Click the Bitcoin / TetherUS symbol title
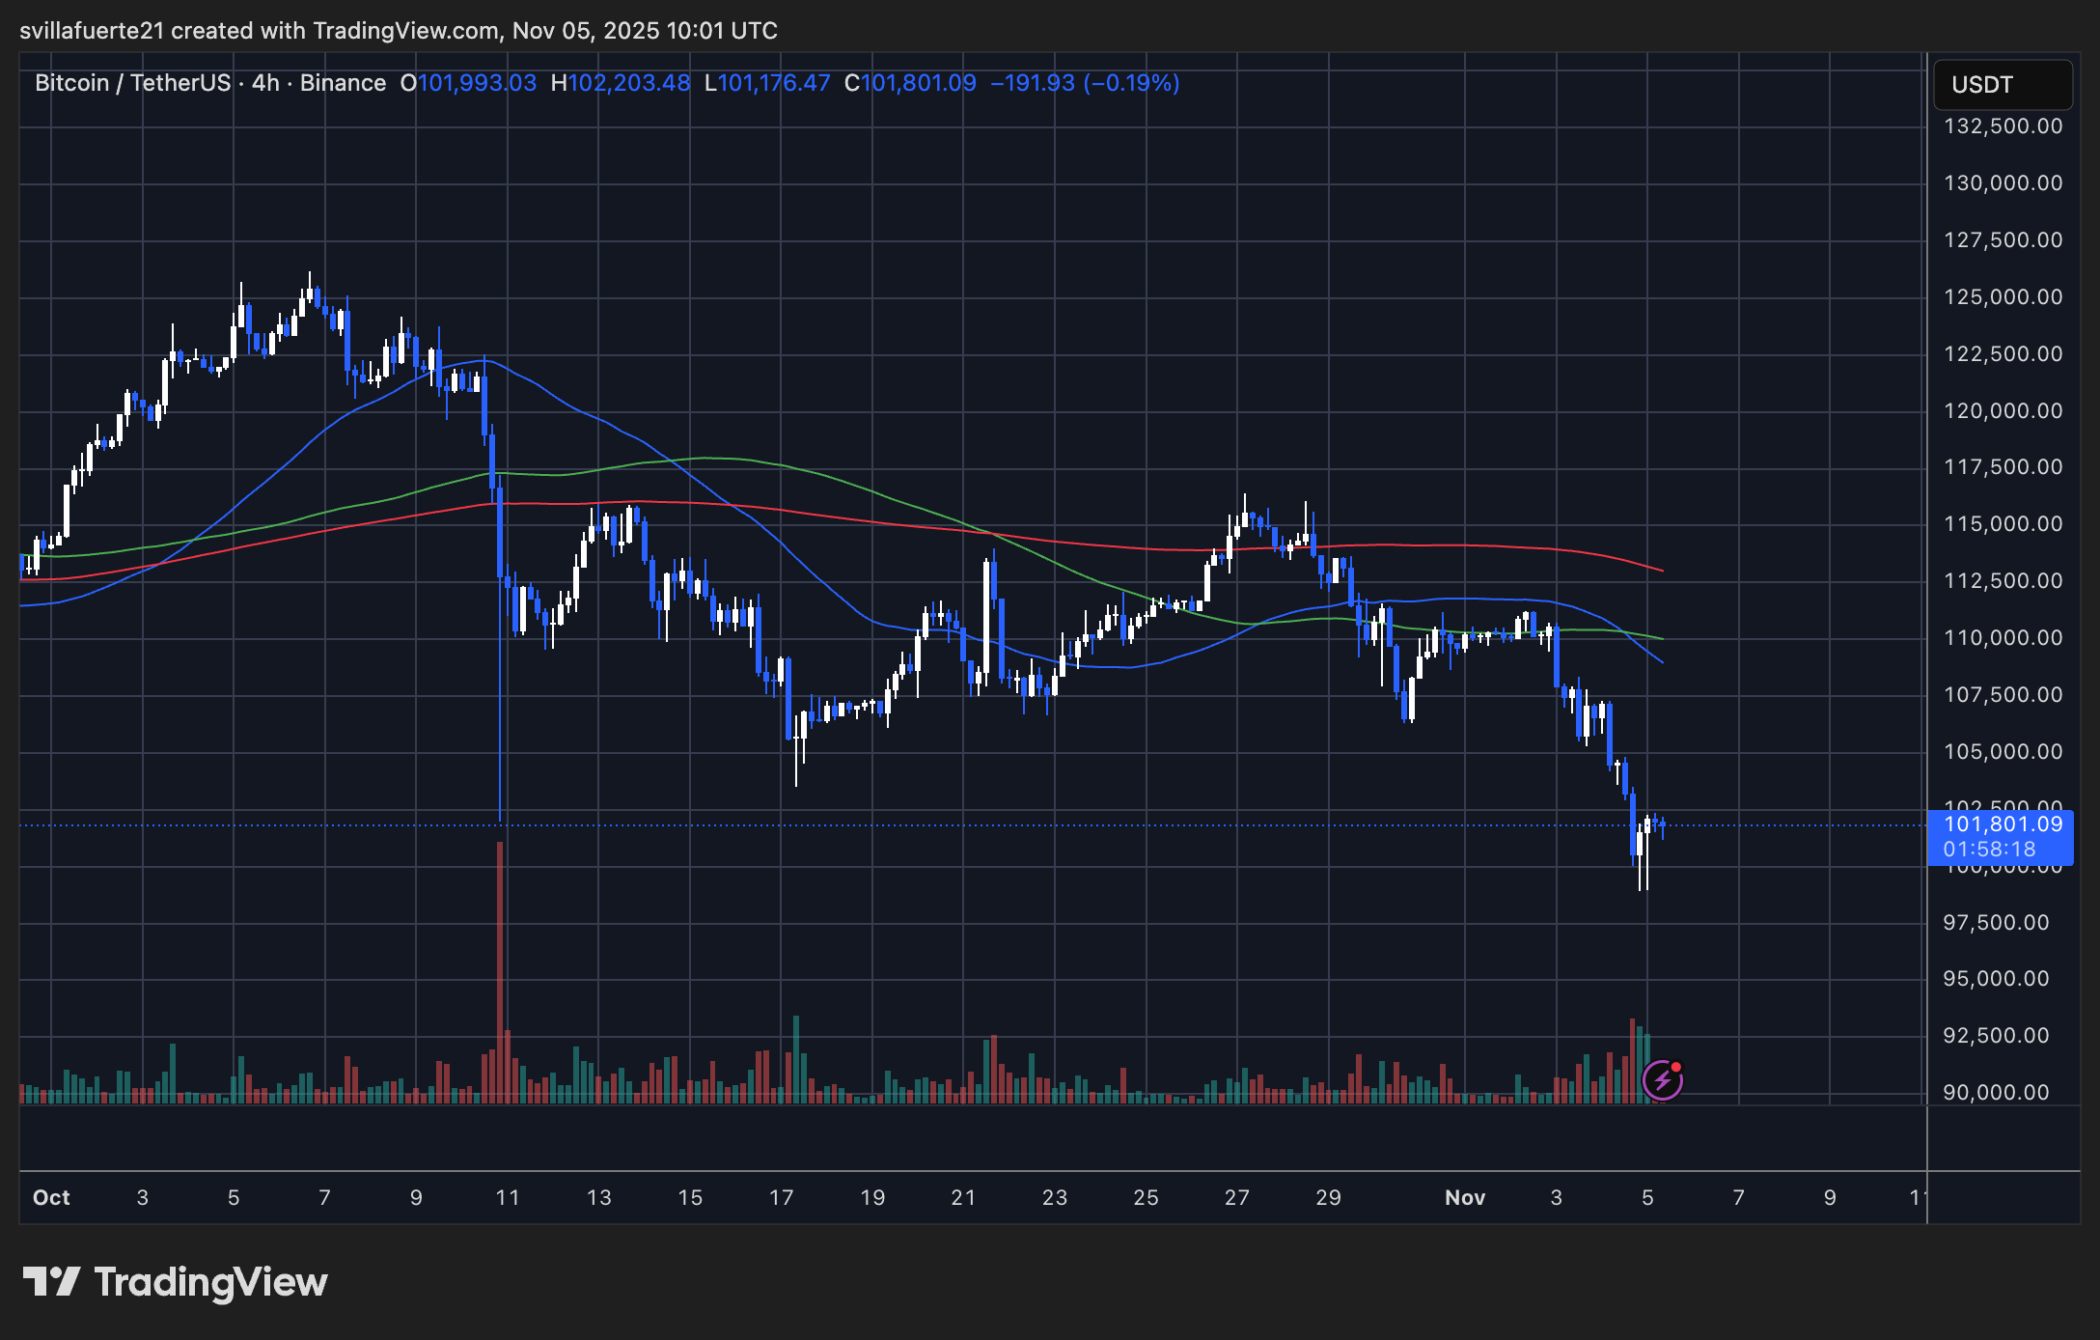Viewport: 2100px width, 1340px height. pos(132,83)
